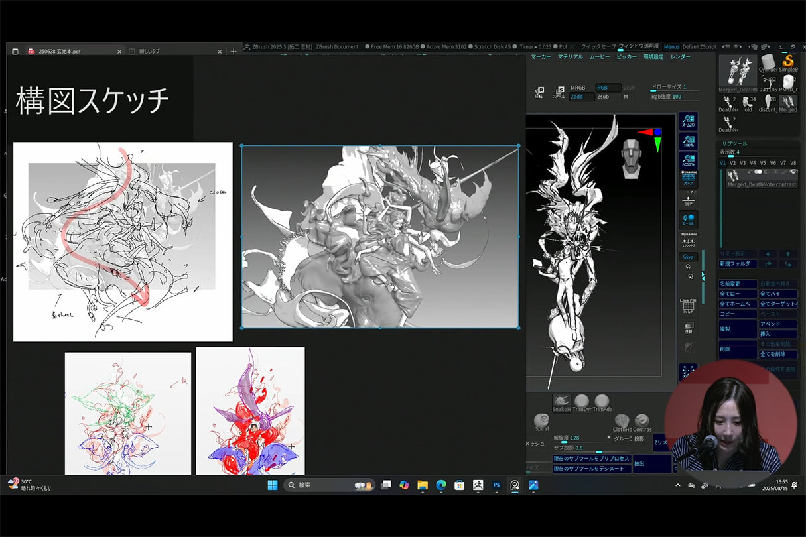Image resolution: width=806 pixels, height=537 pixels.
Task: Show hidden system tray icons chevron
Action: click(677, 485)
